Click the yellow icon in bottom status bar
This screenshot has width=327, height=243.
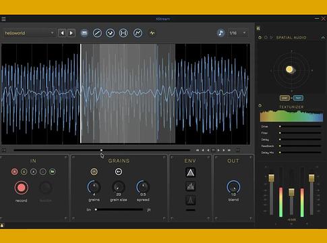pyautogui.click(x=2, y=225)
